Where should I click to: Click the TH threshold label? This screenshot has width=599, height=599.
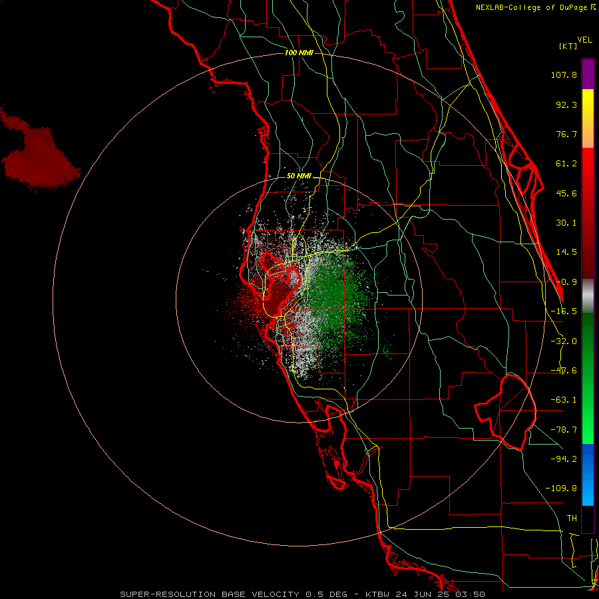click(572, 518)
